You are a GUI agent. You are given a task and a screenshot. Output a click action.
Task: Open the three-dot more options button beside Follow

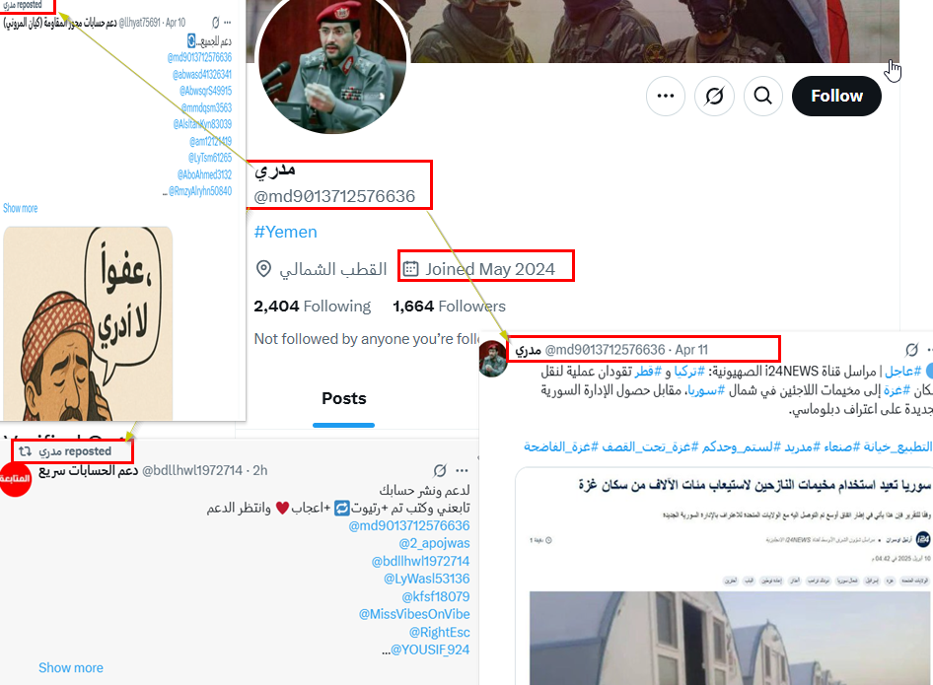(666, 96)
